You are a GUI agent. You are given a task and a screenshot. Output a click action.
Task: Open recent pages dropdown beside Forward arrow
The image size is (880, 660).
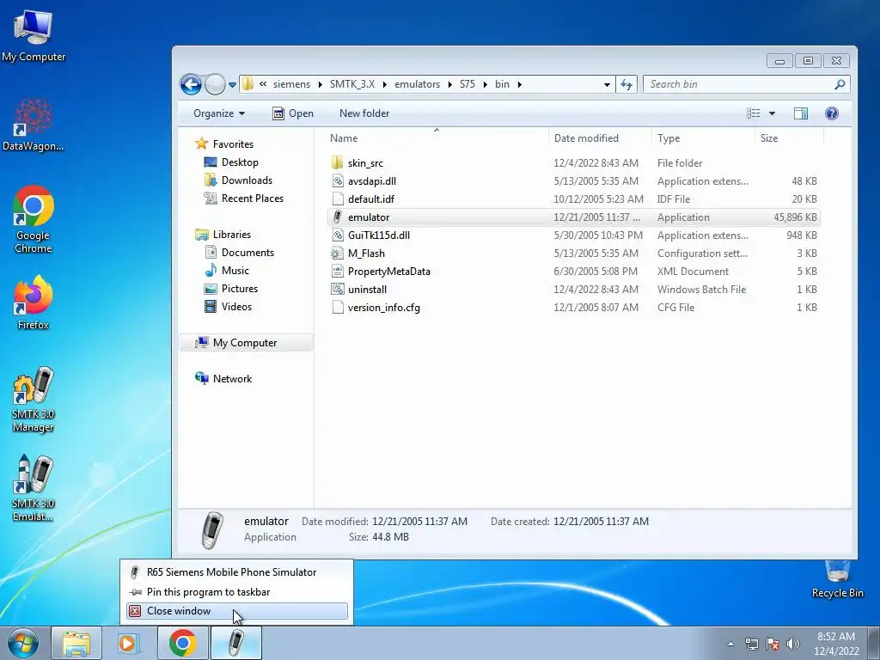tap(232, 85)
